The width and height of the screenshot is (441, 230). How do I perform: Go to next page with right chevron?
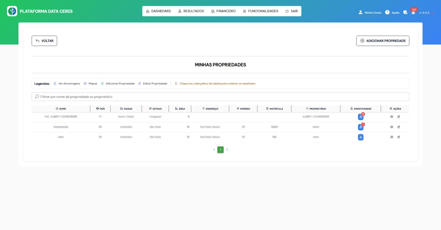click(x=227, y=150)
